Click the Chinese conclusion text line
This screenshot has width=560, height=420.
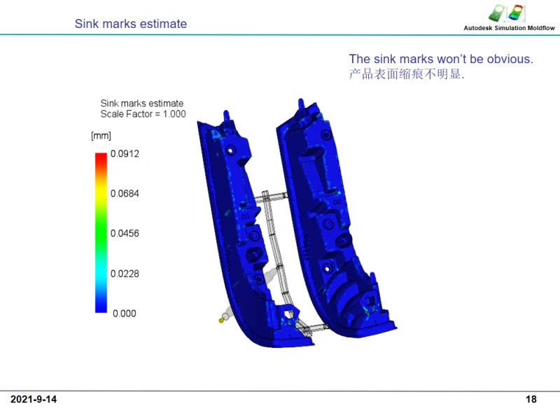click(407, 74)
